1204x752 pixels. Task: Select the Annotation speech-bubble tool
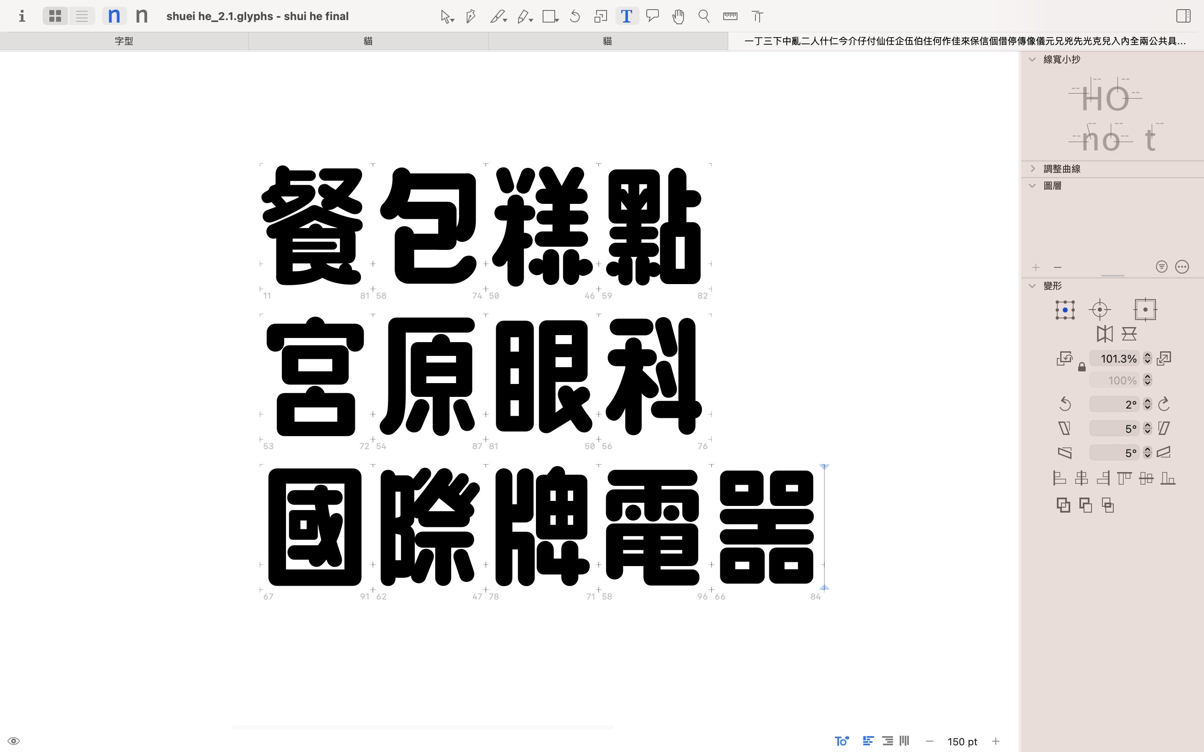[x=652, y=16]
